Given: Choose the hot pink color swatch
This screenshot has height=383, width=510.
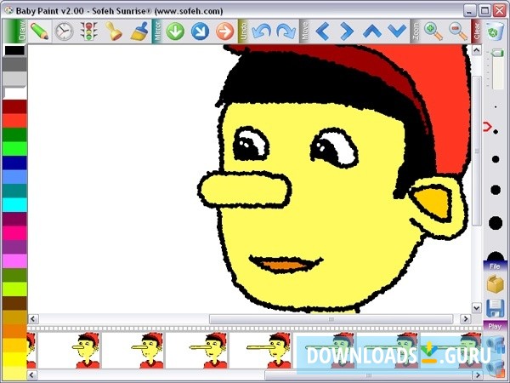Looking at the screenshot, I should (14, 233).
